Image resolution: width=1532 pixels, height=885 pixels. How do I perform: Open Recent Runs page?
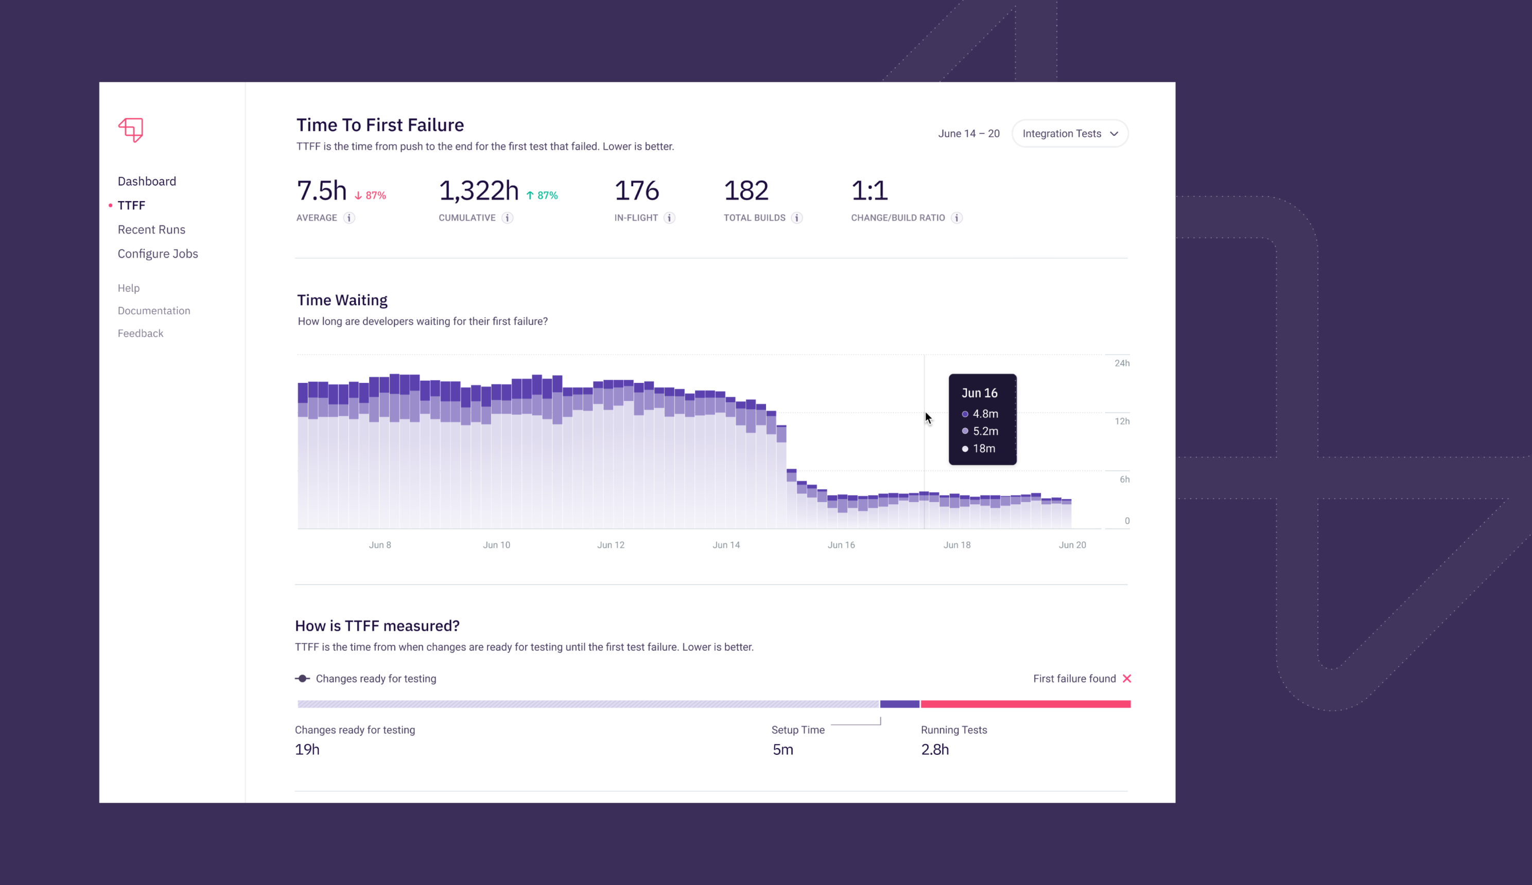coord(151,230)
